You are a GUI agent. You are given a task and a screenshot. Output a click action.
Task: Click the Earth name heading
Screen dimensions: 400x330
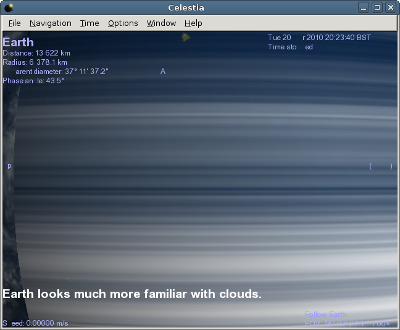[18, 43]
